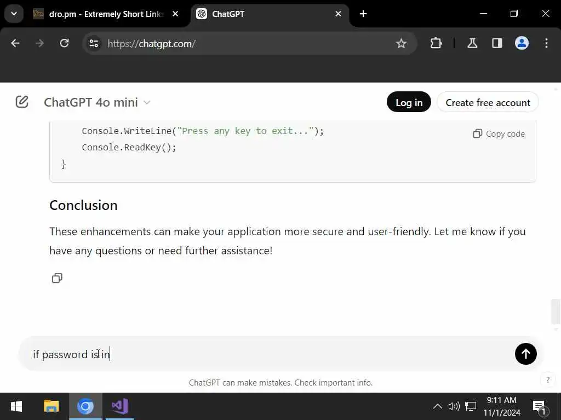Screen dimensions: 561x420
Task: Close the ChatGPT tab
Action: 338,14
